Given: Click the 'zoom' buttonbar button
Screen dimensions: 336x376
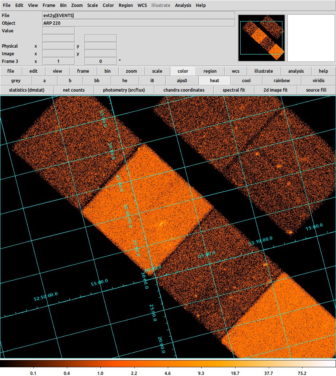Looking at the screenshot, I should tap(131, 71).
